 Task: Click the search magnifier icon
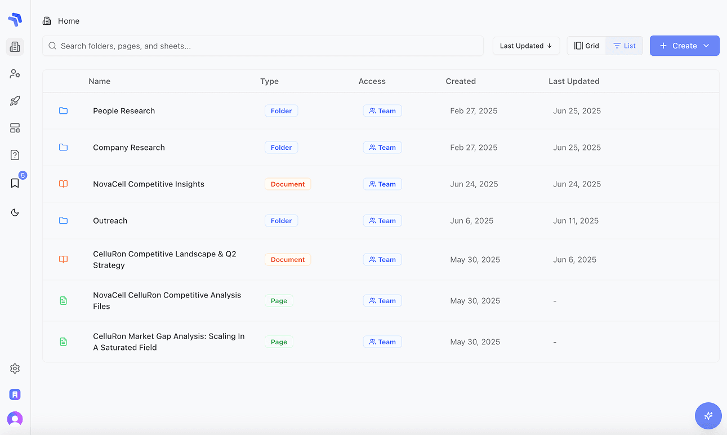[x=52, y=46]
